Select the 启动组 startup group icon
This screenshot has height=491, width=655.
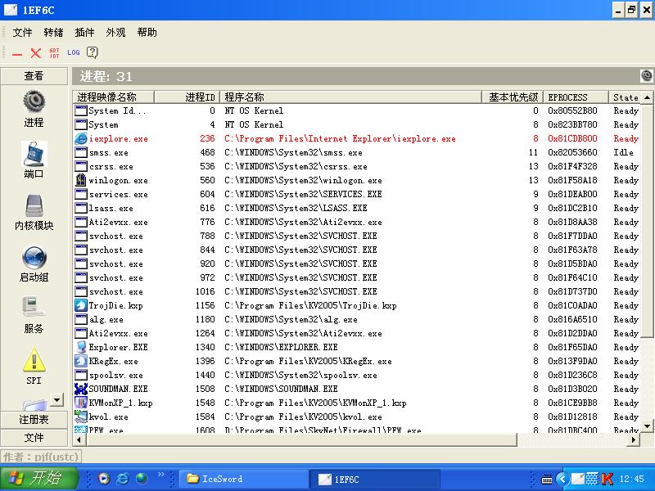(x=34, y=257)
